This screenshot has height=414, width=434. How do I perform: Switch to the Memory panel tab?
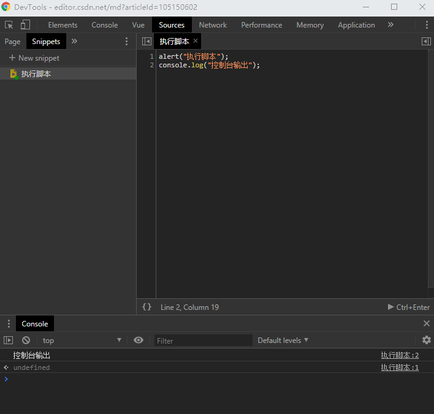310,25
